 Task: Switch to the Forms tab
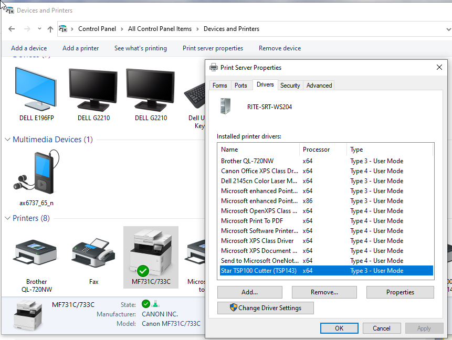click(219, 86)
